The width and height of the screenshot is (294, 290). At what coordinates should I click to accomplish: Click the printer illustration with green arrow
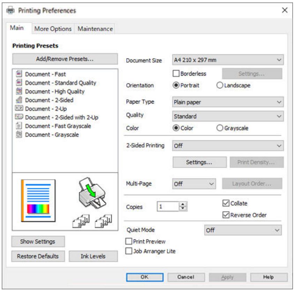coord(92,193)
